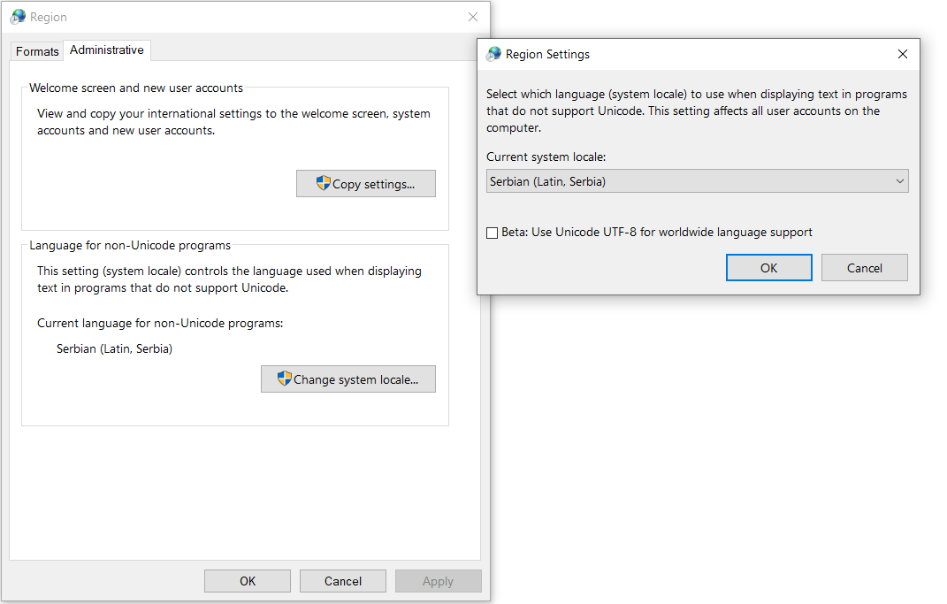Viewport: 947px width, 604px height.
Task: Close the Region Settings dialog
Action: pos(902,54)
